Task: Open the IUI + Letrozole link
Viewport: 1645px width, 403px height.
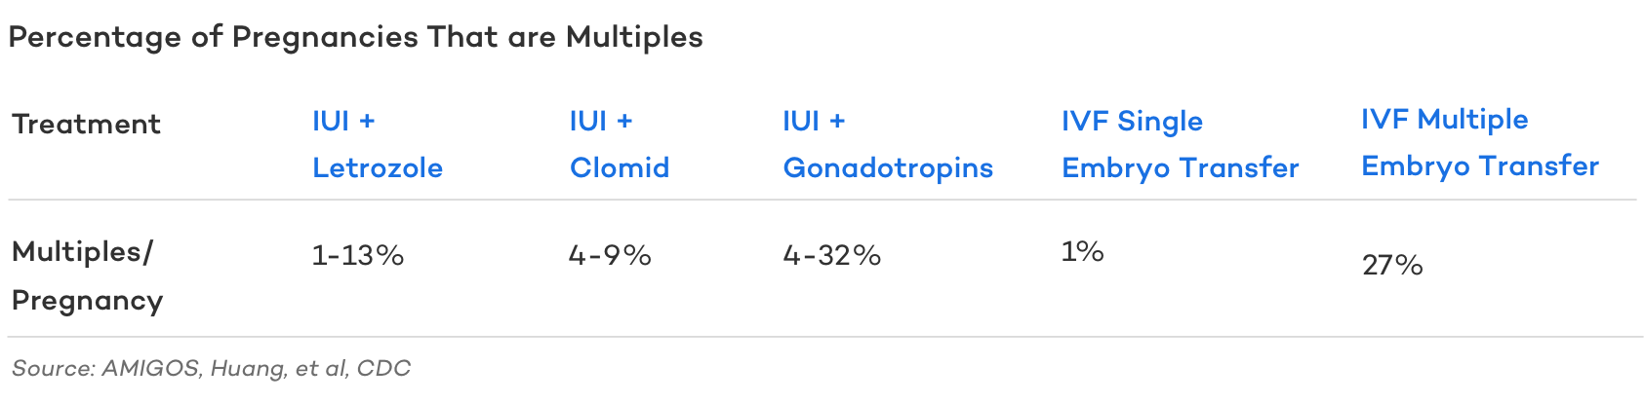Action: point(378,144)
